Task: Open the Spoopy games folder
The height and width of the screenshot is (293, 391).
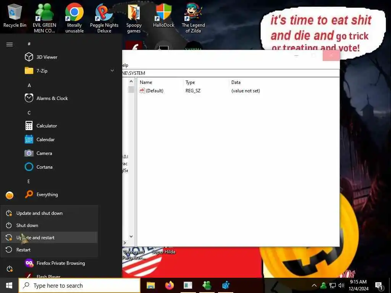Action: click(134, 18)
